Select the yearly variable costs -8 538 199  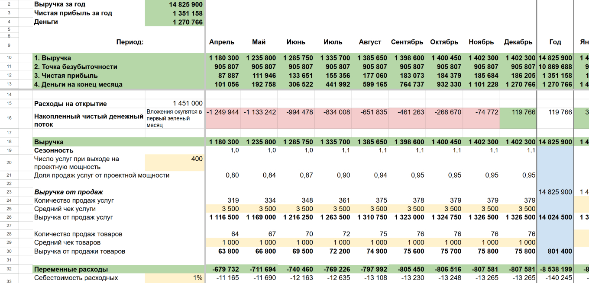555,269
